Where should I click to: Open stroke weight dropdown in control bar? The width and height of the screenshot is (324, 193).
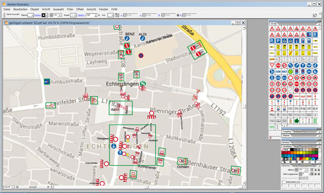point(60,15)
